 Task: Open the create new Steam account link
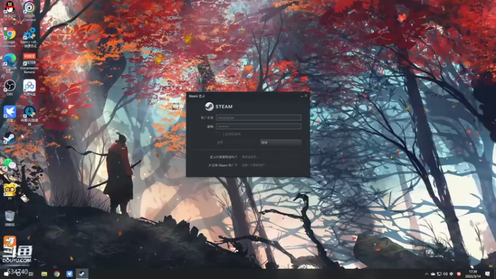click(x=254, y=165)
